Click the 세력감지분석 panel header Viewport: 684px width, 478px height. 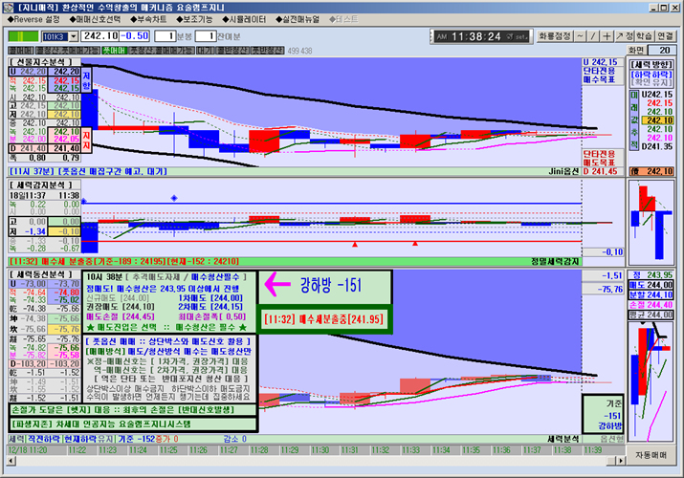pos(45,185)
